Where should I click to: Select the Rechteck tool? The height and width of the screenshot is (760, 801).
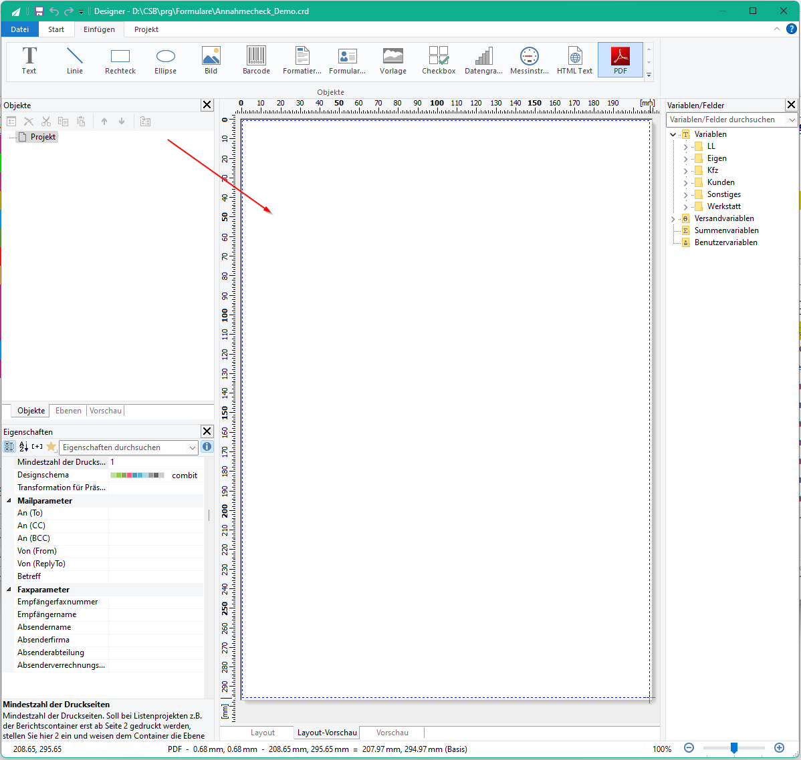120,60
